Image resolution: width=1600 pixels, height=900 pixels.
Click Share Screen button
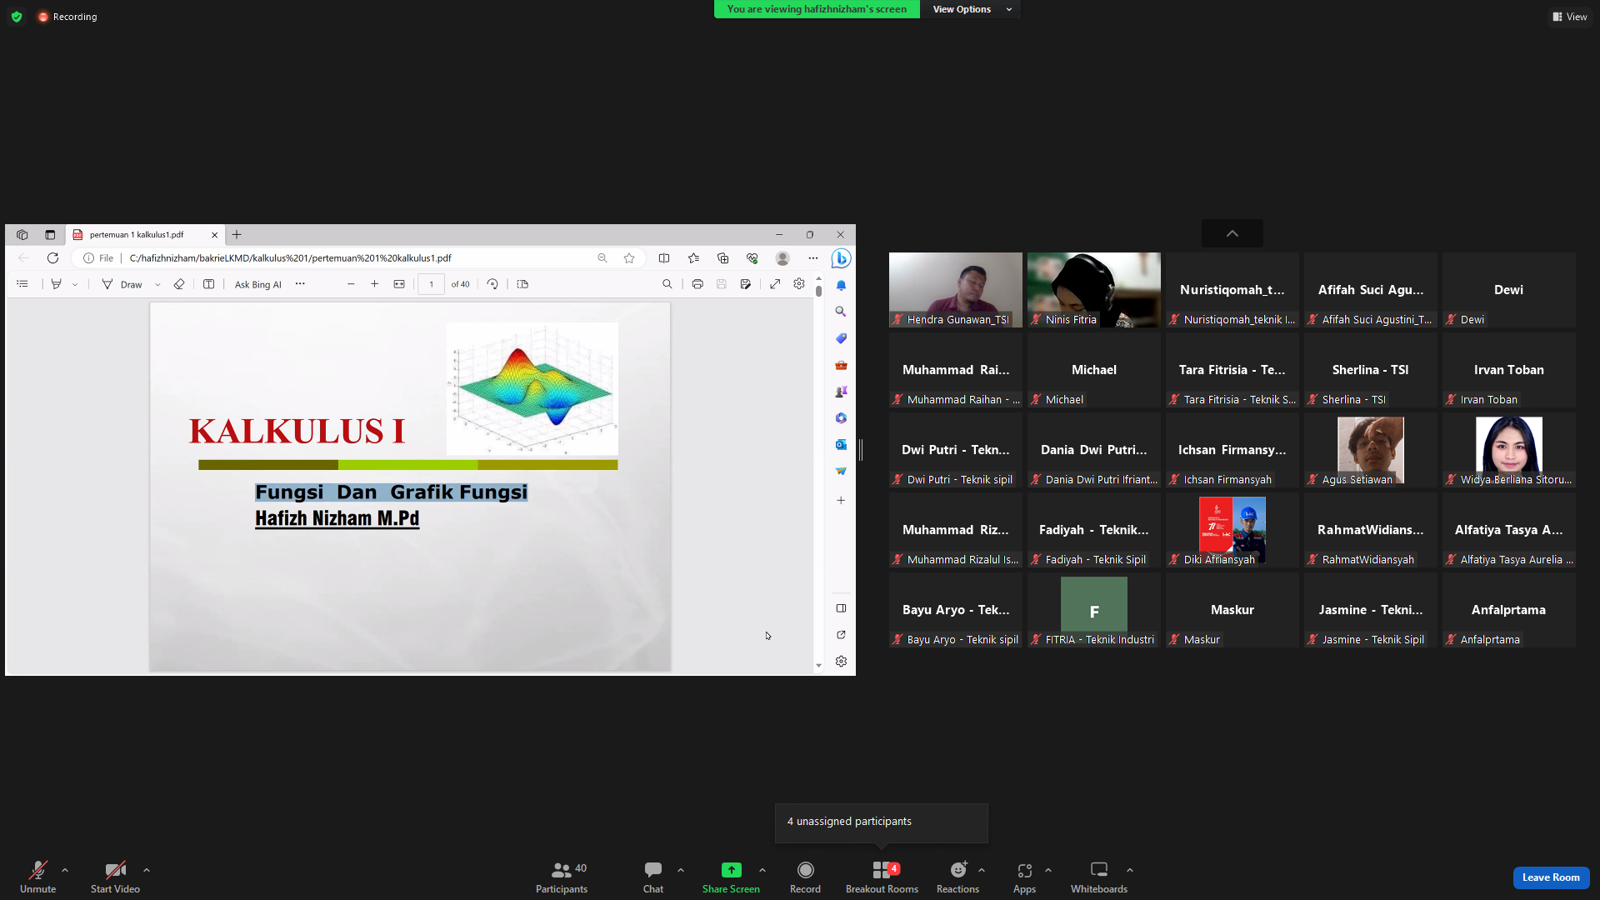(731, 877)
